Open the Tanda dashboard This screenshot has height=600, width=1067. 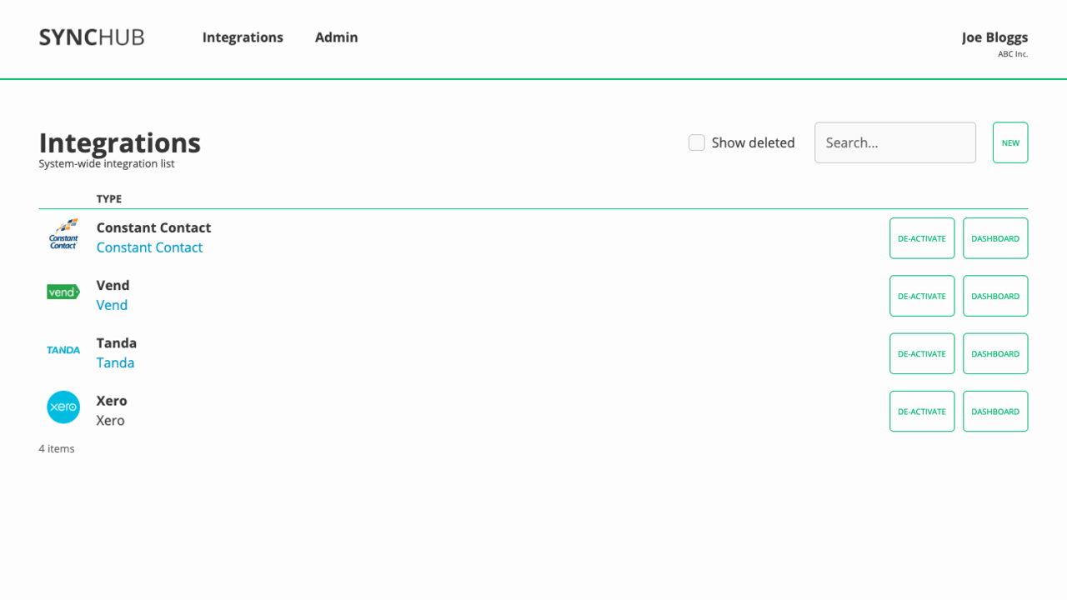pos(995,354)
